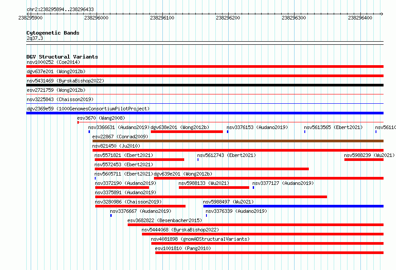Screen dimensions: 396x270
Task: Select dgv2369e59 1000GenomesConsortiumPilotProject label
Action: tap(88, 109)
